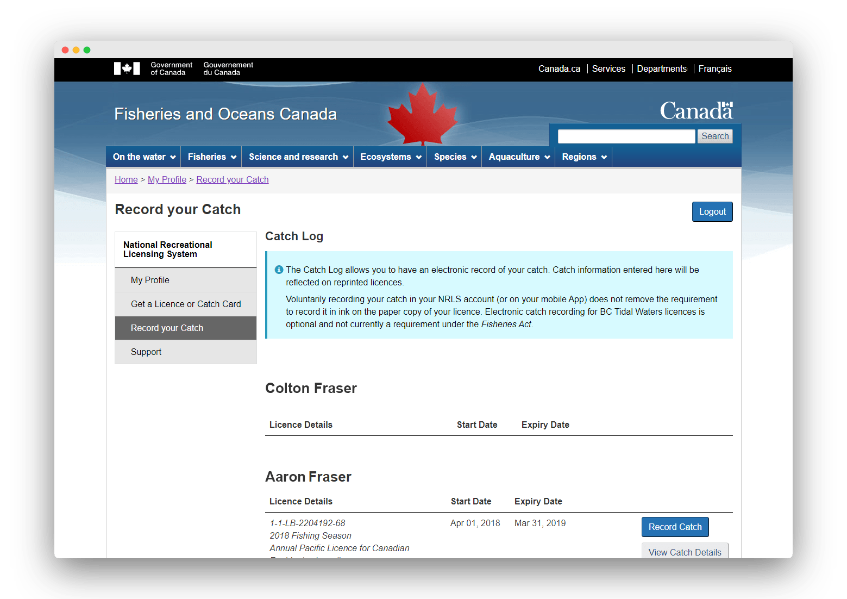
Task: Click the Mar 31, 2019 expiry date
Action: click(x=540, y=523)
